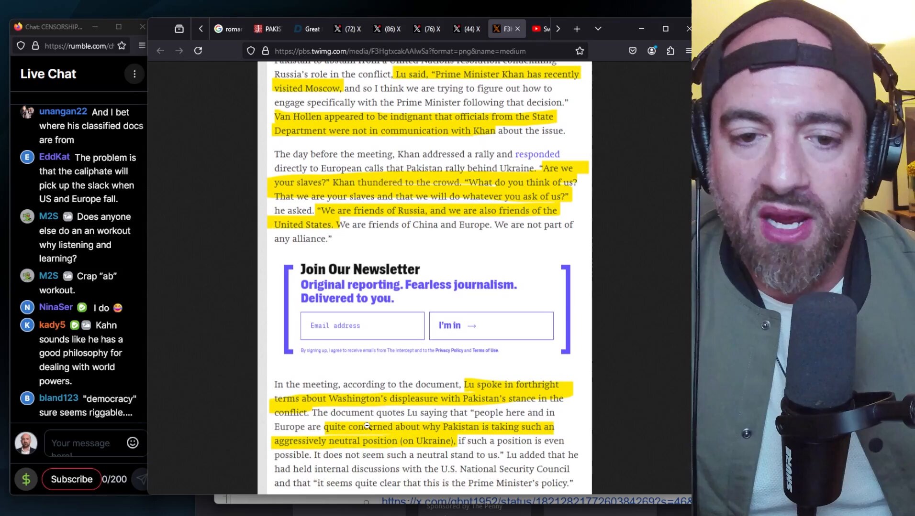The image size is (915, 516).
Task: Click shield icon in Rumble chat window
Action: (x=21, y=45)
